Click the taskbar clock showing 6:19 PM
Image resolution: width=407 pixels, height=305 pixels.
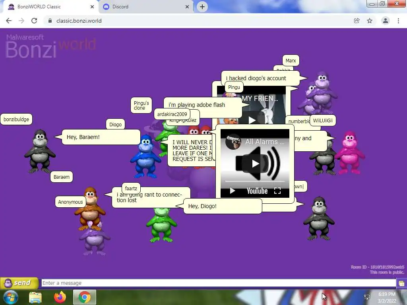click(387, 297)
